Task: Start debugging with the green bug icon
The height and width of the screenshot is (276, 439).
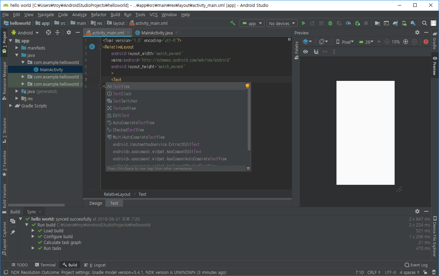Action: 330,23
